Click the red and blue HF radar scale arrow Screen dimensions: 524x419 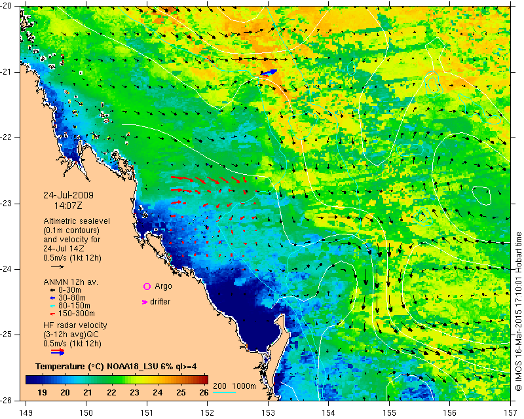pos(58,352)
